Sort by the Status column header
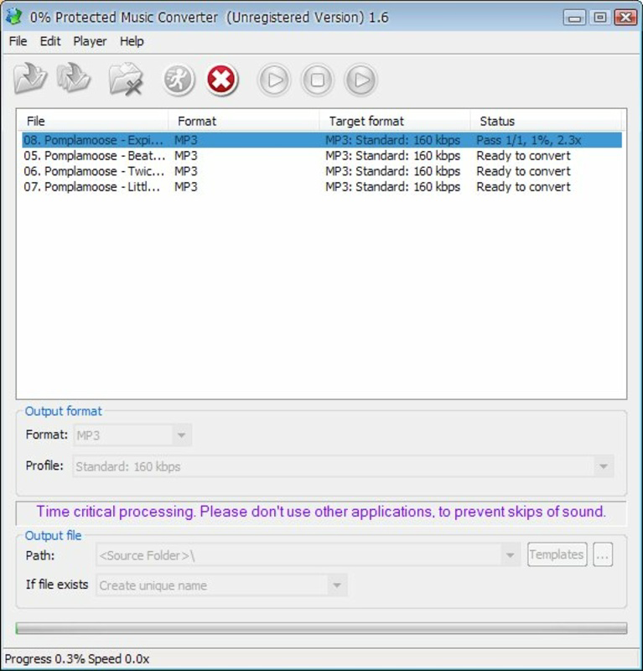The height and width of the screenshot is (671, 643). tap(546, 121)
